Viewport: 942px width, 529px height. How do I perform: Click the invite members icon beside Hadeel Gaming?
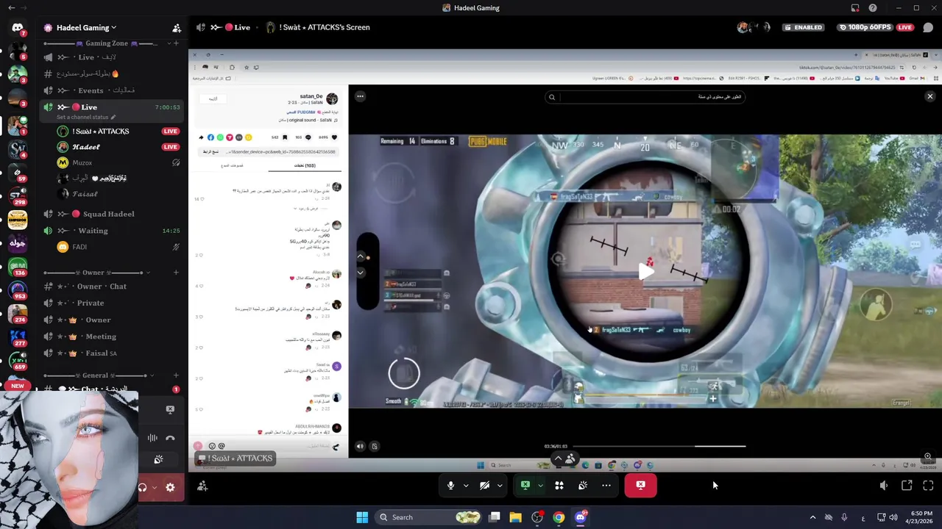pyautogui.click(x=177, y=28)
